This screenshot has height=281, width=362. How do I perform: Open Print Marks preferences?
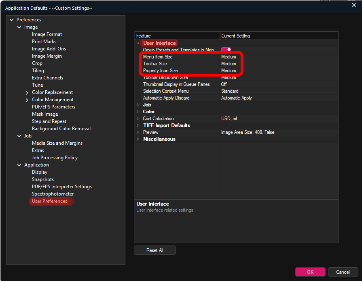(x=44, y=42)
